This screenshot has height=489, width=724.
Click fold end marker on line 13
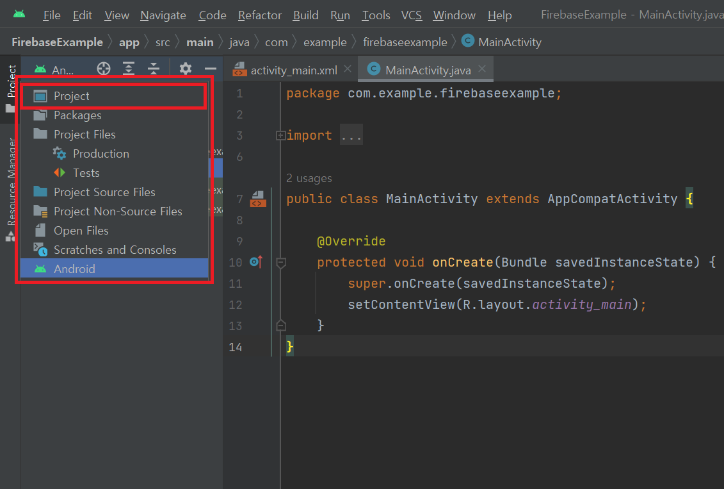click(281, 326)
